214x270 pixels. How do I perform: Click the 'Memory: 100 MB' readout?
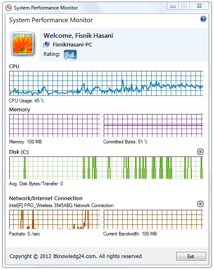25,142
